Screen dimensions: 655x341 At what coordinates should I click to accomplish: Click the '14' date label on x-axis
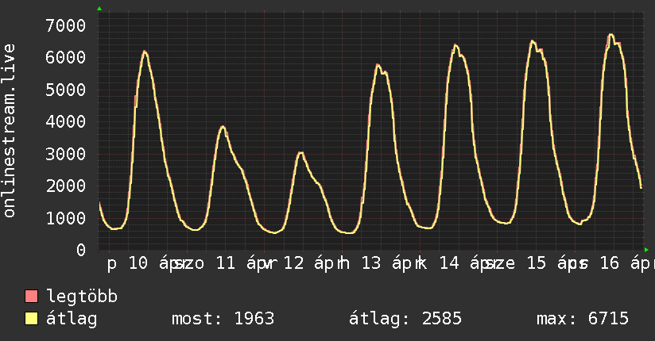click(449, 263)
